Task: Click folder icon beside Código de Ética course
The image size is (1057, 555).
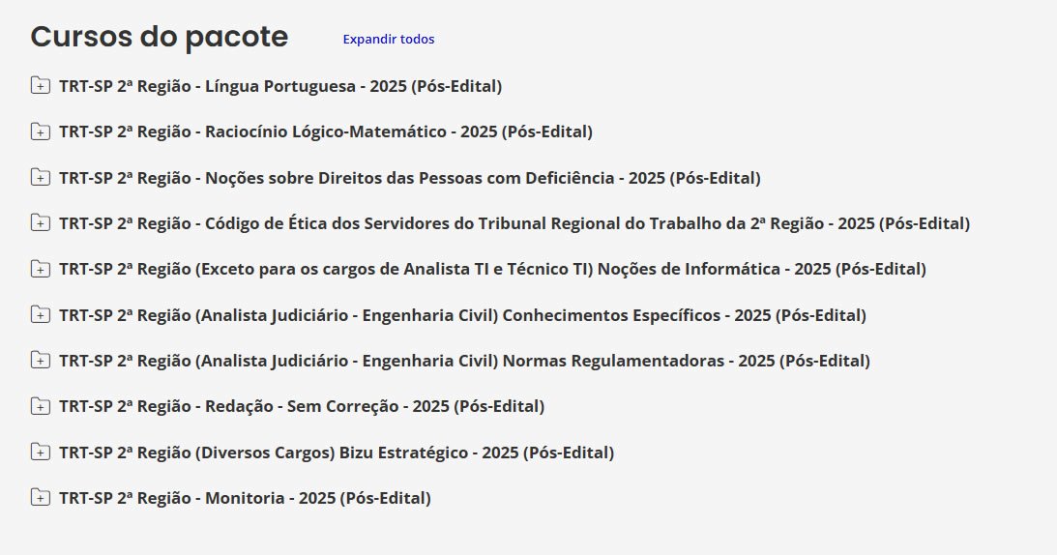Action: 40,223
